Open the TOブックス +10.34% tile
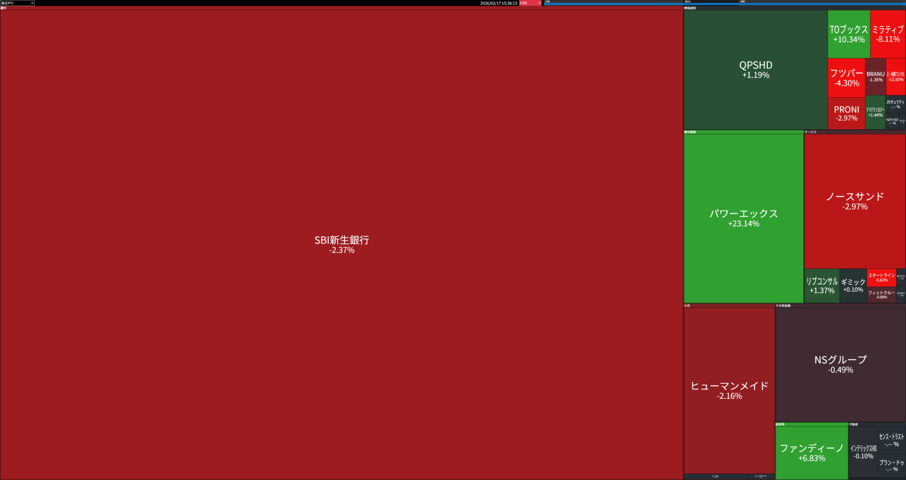The width and height of the screenshot is (906, 480). (848, 34)
